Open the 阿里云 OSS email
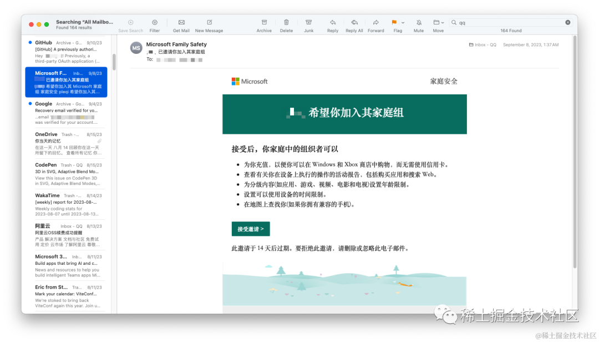The height and width of the screenshot is (342, 599). point(67,235)
